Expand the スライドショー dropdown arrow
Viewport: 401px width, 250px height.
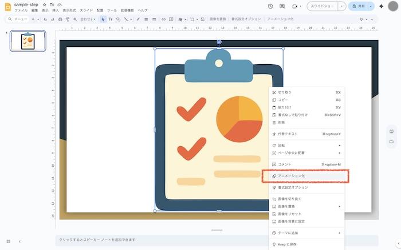coord(342,6)
